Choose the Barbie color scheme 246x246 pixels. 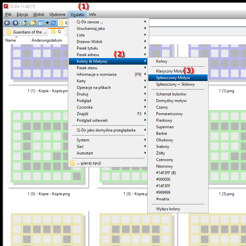(x=178, y=133)
